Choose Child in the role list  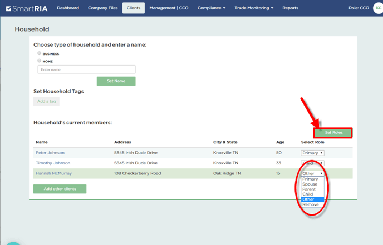click(x=312, y=194)
